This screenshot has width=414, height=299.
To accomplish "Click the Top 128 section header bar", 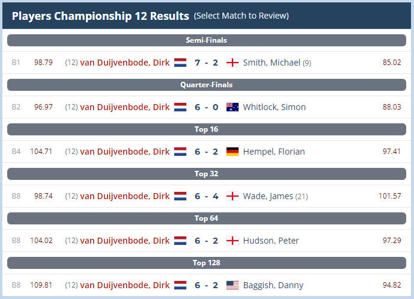I will click(x=207, y=263).
